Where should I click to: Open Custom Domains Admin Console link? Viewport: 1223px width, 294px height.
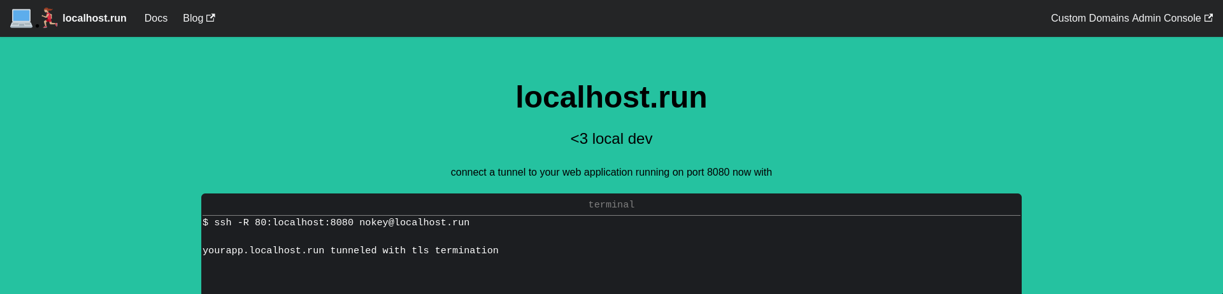(x=1131, y=18)
